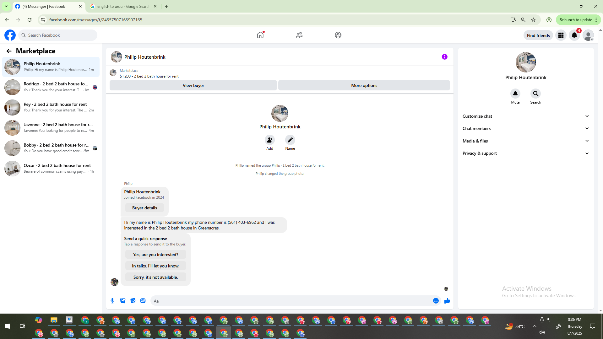The width and height of the screenshot is (603, 339).
Task: Open the Windows Start menu
Action: coord(8,326)
